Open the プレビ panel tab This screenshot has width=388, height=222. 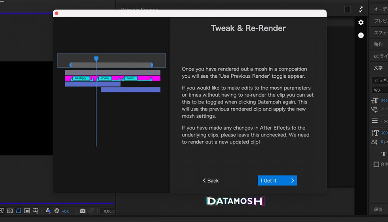click(x=380, y=21)
